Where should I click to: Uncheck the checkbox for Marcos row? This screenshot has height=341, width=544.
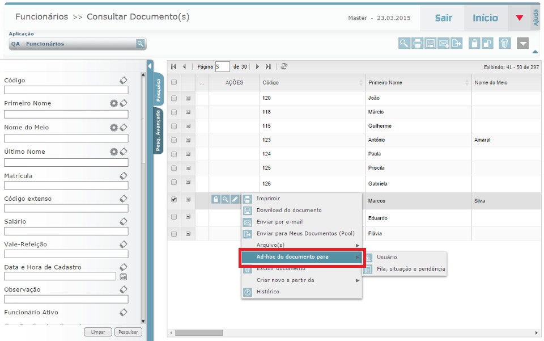(x=174, y=199)
